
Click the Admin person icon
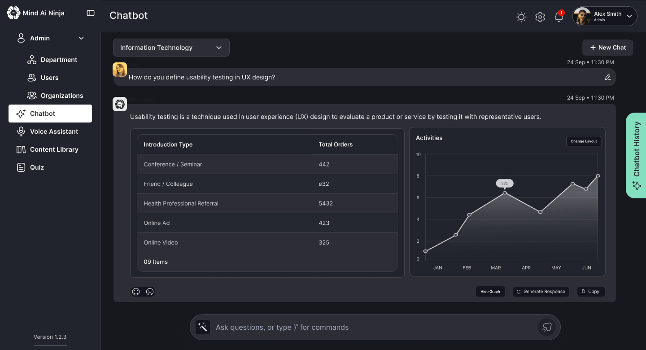click(x=21, y=38)
